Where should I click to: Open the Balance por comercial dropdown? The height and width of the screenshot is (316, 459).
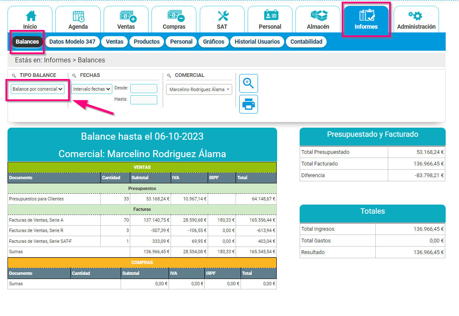tap(38, 89)
